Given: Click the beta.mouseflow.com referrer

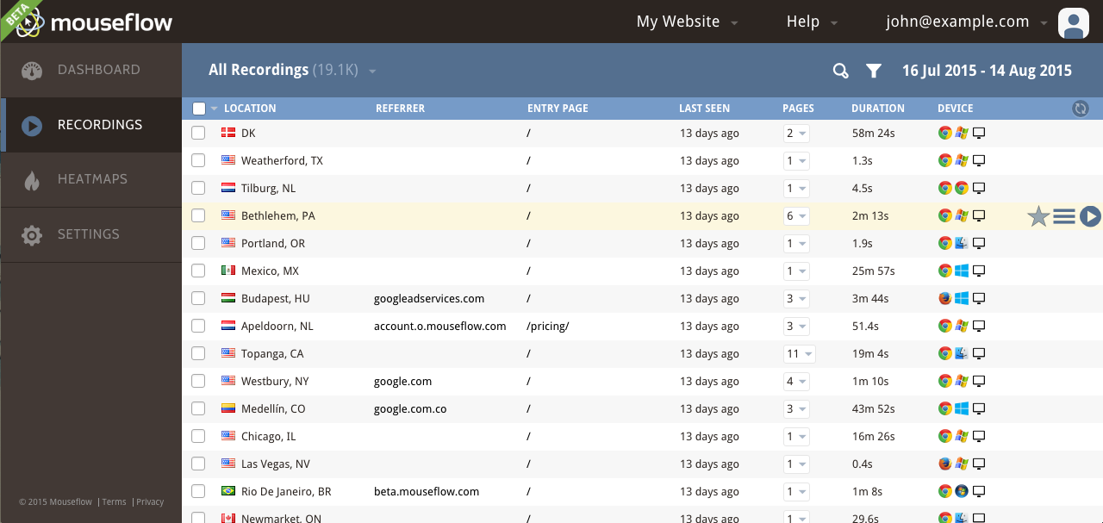Looking at the screenshot, I should click(427, 491).
